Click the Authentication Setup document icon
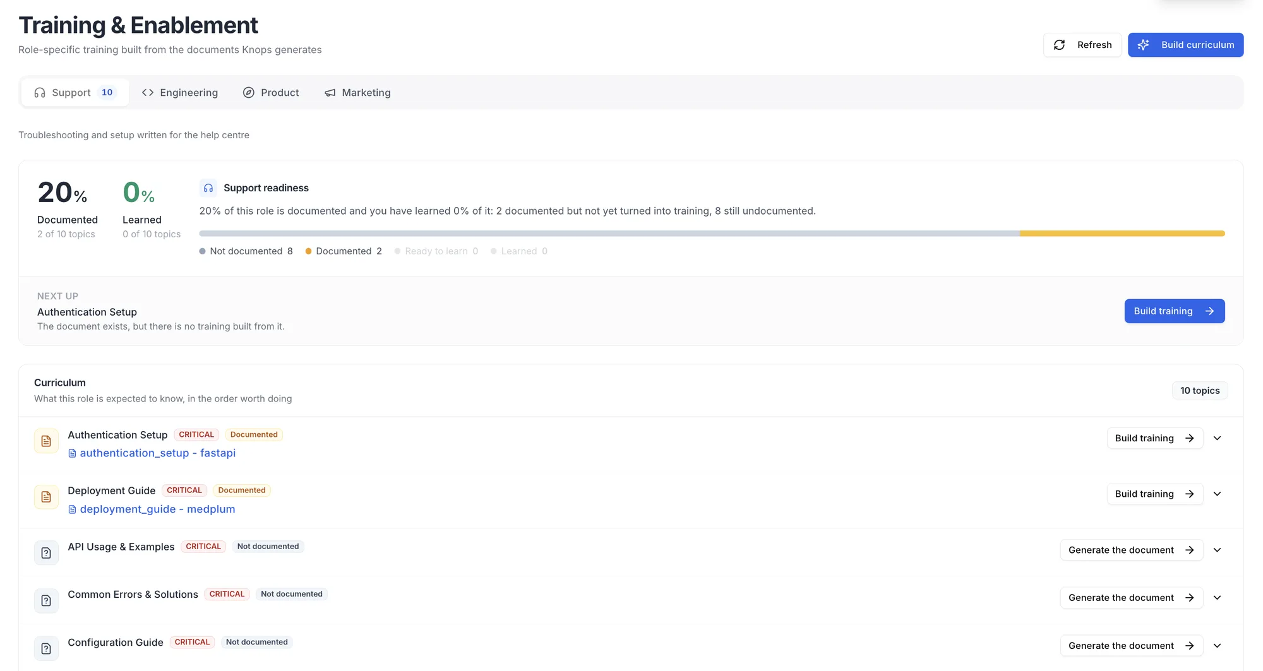 pyautogui.click(x=46, y=441)
